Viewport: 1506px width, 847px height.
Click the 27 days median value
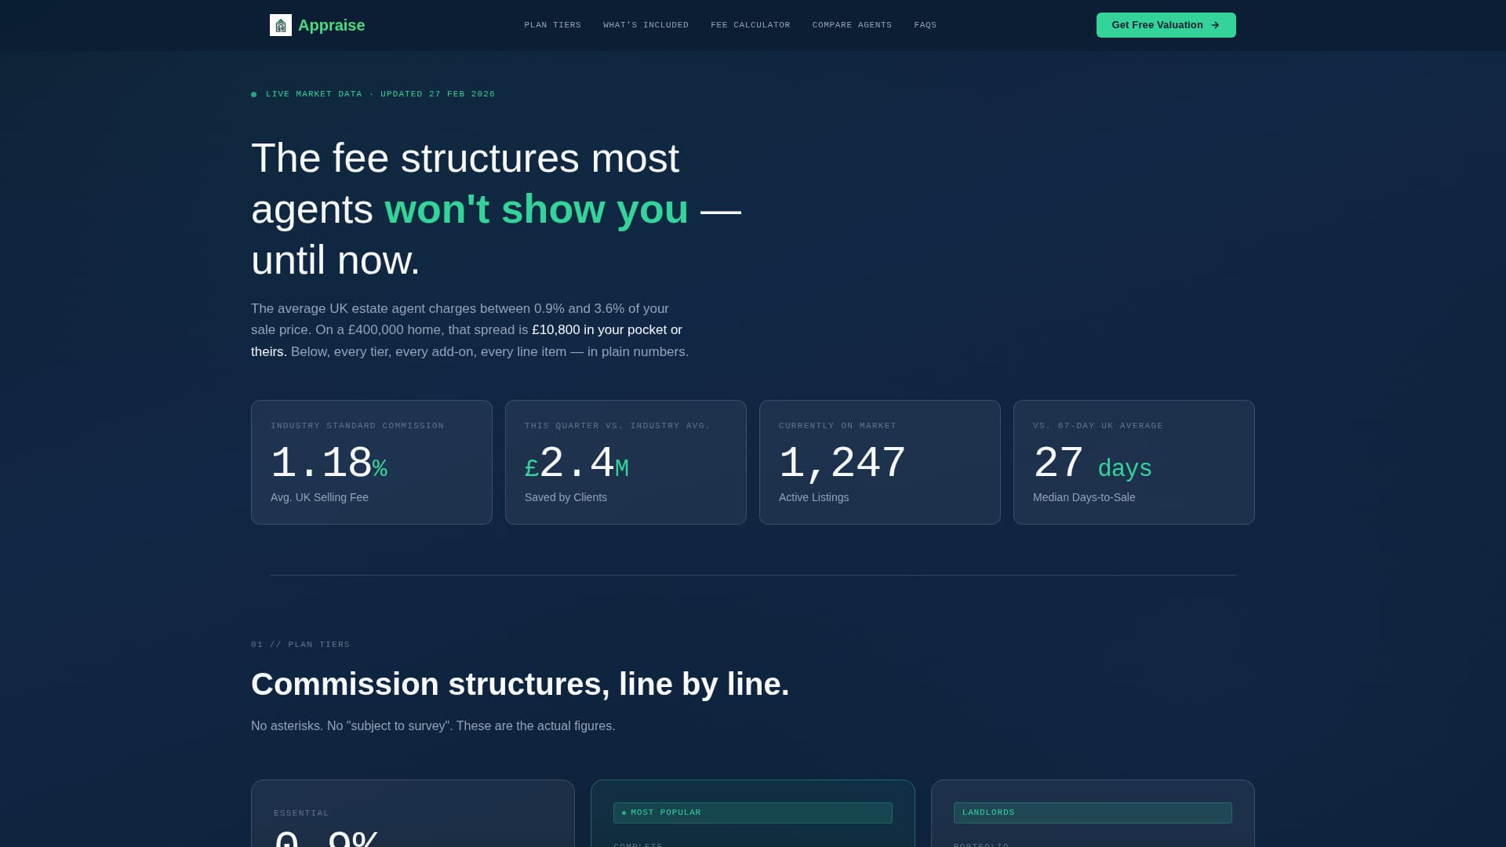(x=1092, y=463)
